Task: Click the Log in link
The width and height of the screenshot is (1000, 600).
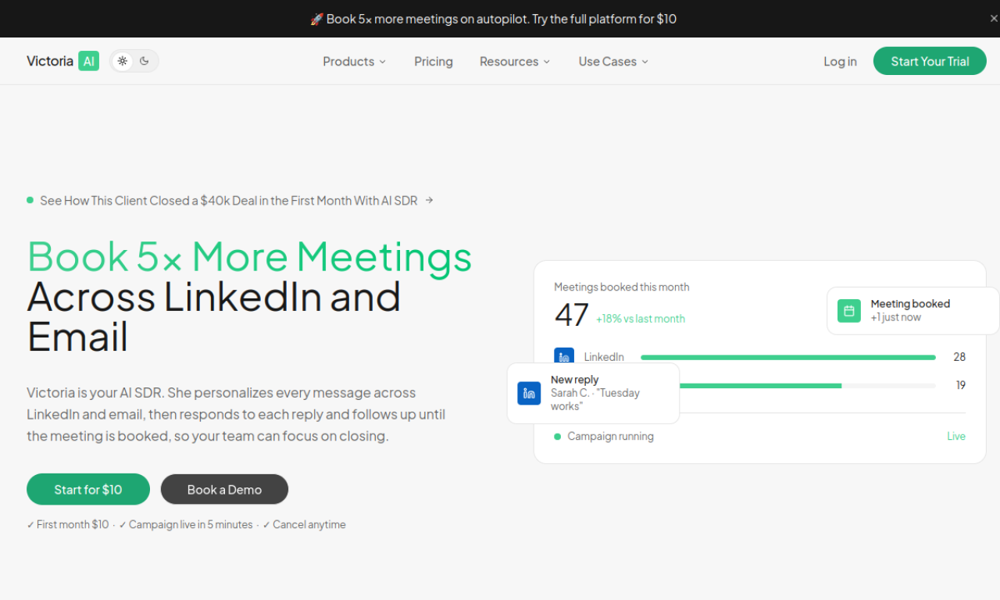Action: [840, 61]
